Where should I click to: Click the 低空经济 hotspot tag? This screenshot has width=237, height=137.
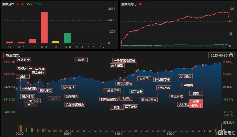click(69, 88)
